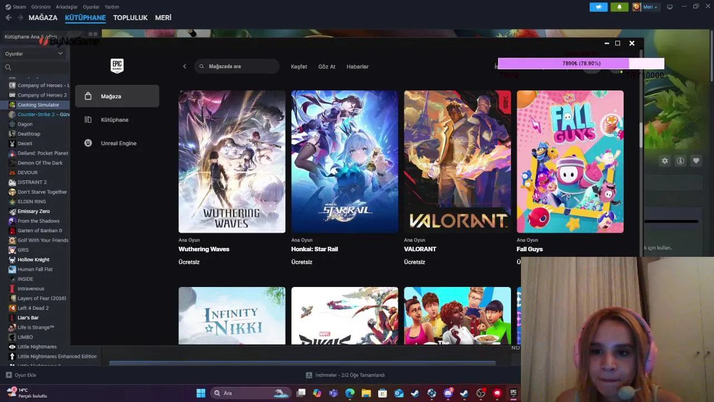
Task: Click the Epic Games logo
Action: (x=117, y=66)
